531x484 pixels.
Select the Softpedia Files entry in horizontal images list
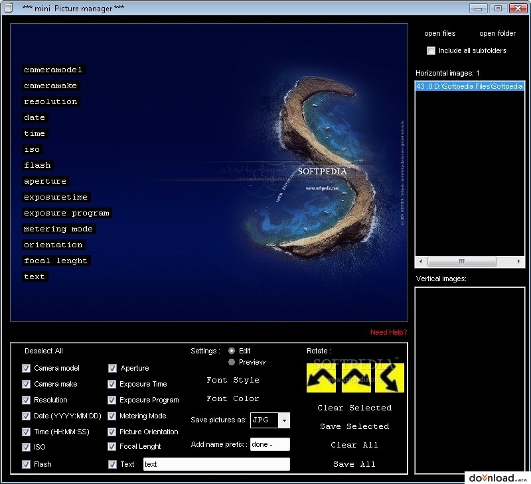point(470,86)
